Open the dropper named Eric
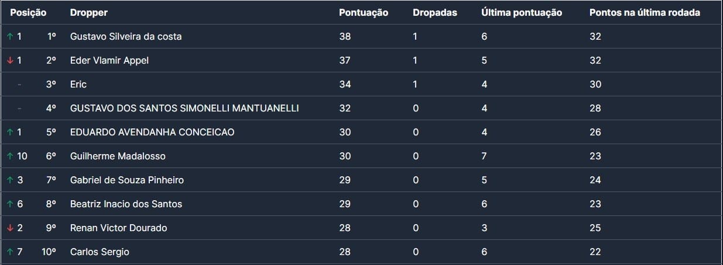Viewport: 723px width, 265px height. click(x=78, y=85)
